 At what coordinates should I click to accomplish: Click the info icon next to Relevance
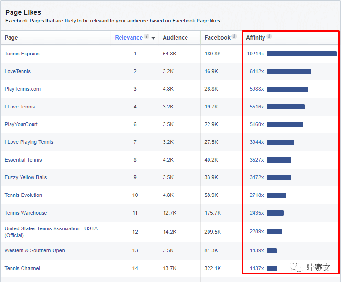tap(147, 36)
